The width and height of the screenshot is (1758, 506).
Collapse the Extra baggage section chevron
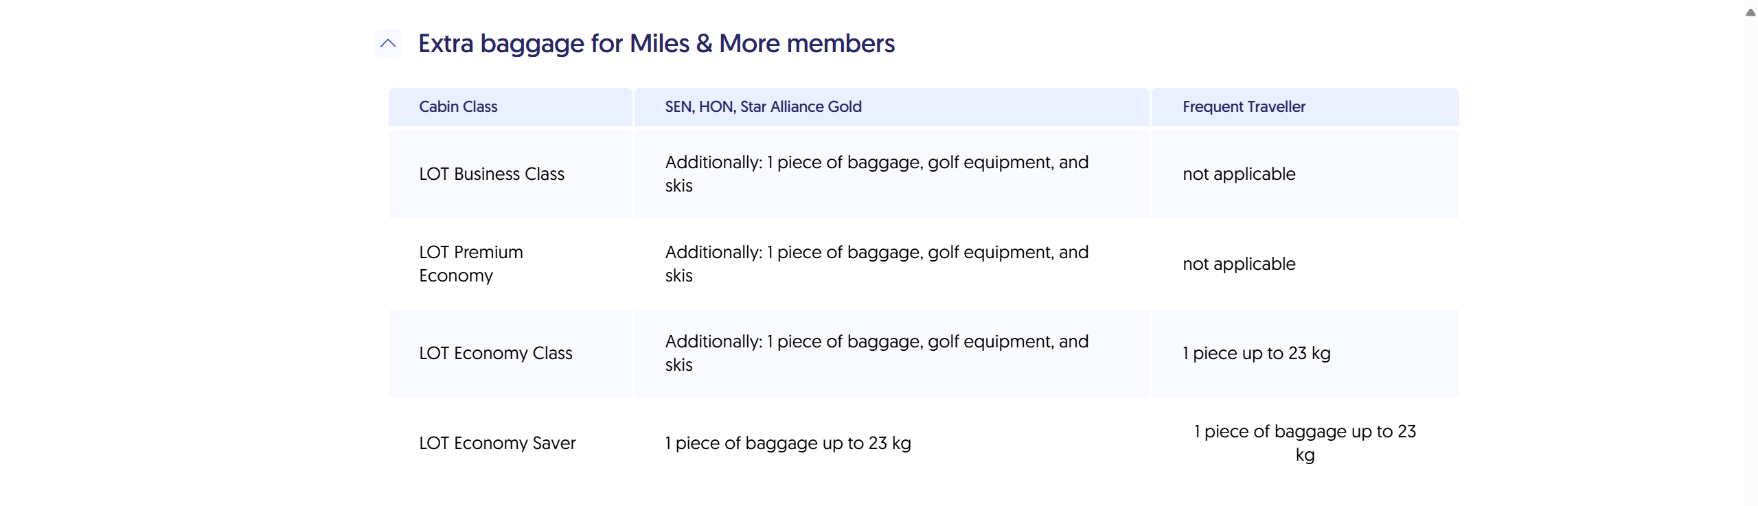tap(388, 43)
